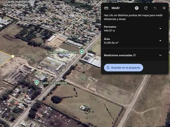Image resolution: width=170 pixels, height=127 pixels.
Task: Click the perimeter value 944.57 m
Action: (x=109, y=31)
